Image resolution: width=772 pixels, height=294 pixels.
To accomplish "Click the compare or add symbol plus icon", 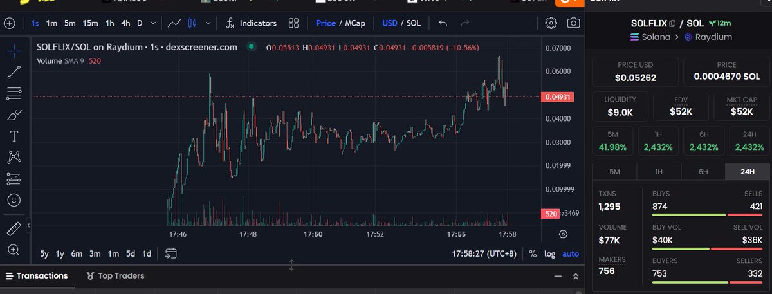I will (x=9, y=23).
